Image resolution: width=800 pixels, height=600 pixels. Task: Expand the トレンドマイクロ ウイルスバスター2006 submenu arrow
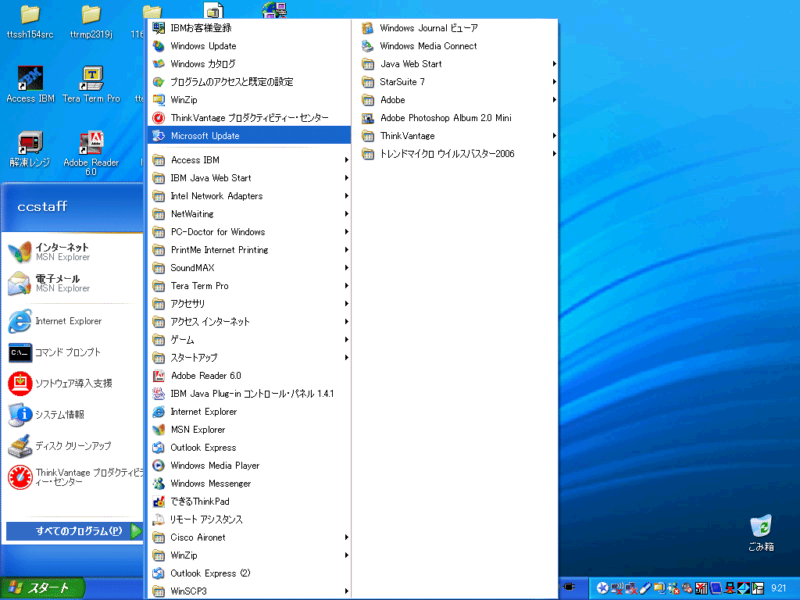554,154
